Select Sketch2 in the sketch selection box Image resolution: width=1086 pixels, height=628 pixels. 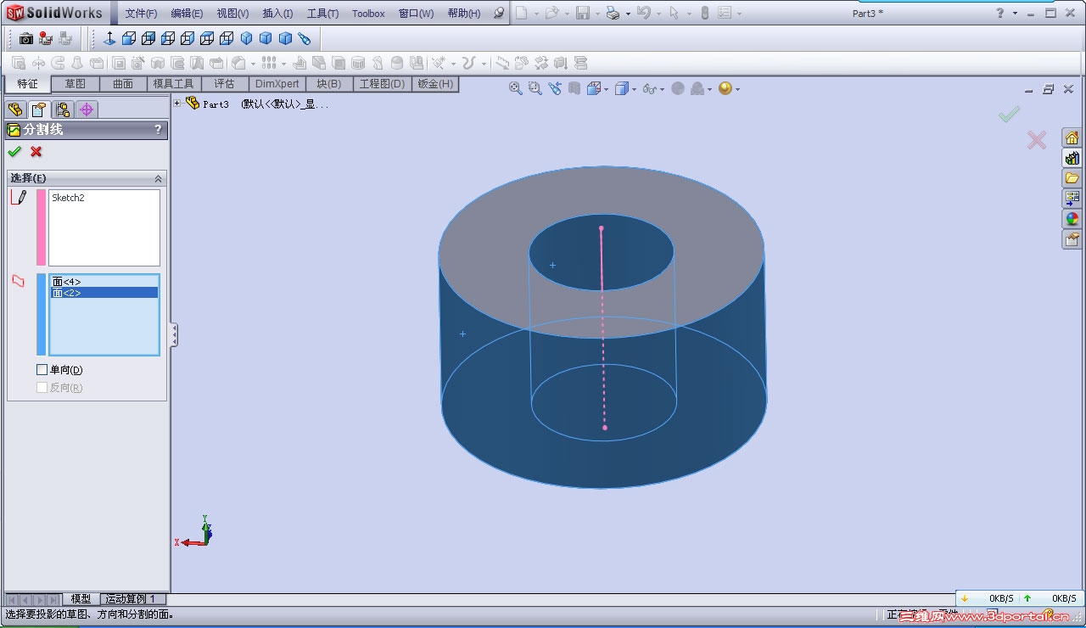pos(68,198)
